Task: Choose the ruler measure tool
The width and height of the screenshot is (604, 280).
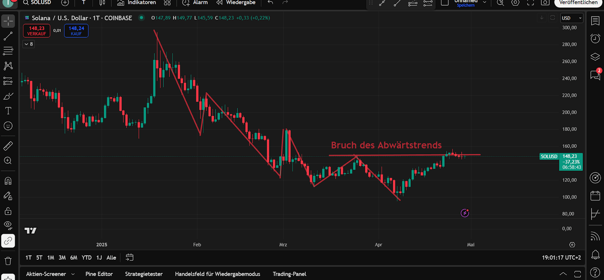Action: pyautogui.click(x=8, y=146)
